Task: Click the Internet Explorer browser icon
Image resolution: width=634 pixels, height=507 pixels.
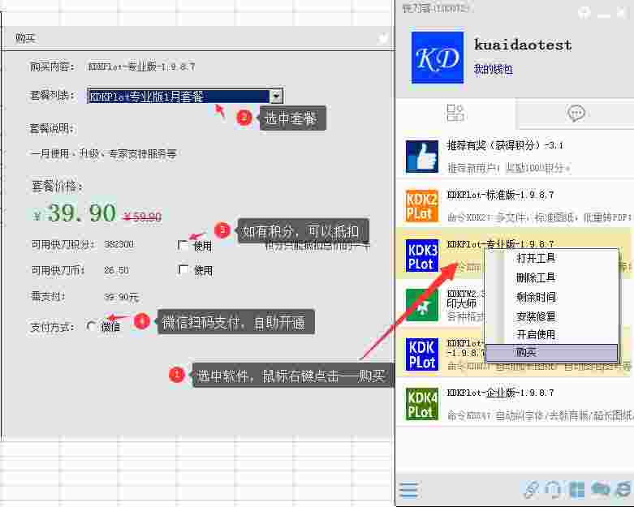Action: coord(623,490)
